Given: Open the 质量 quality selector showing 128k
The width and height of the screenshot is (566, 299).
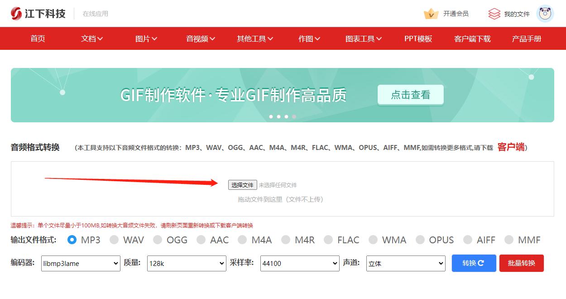Looking at the screenshot, I should coord(186,263).
